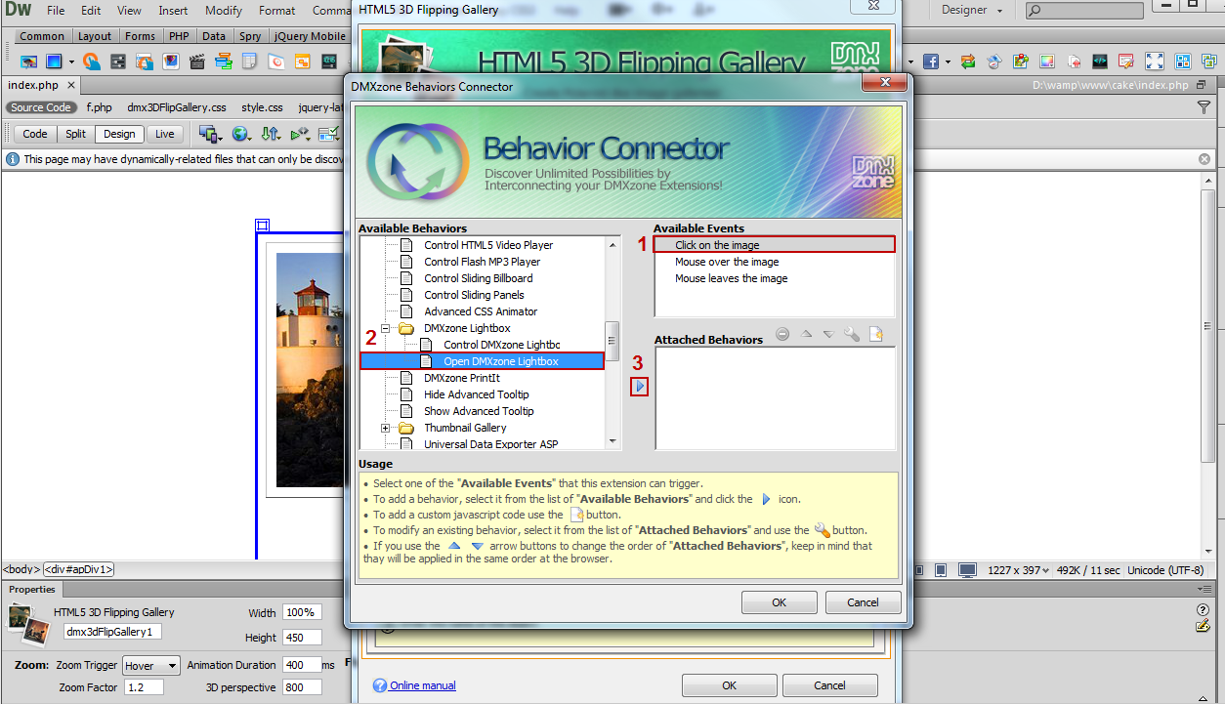Open the Online manual link
Screen dimensions: 1225x704
click(423, 685)
